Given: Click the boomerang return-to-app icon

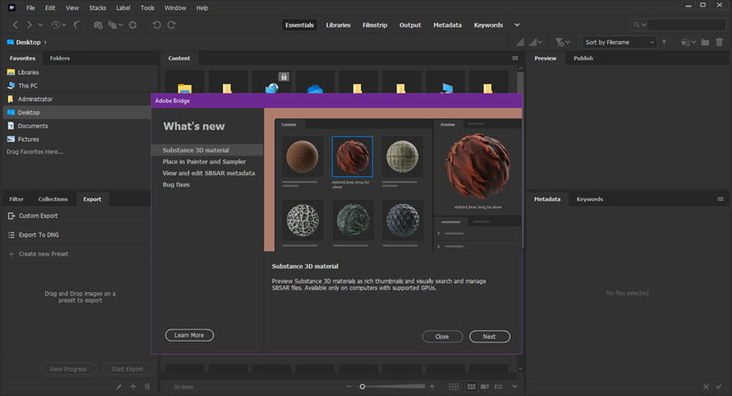Looking at the screenshot, I should (77, 25).
